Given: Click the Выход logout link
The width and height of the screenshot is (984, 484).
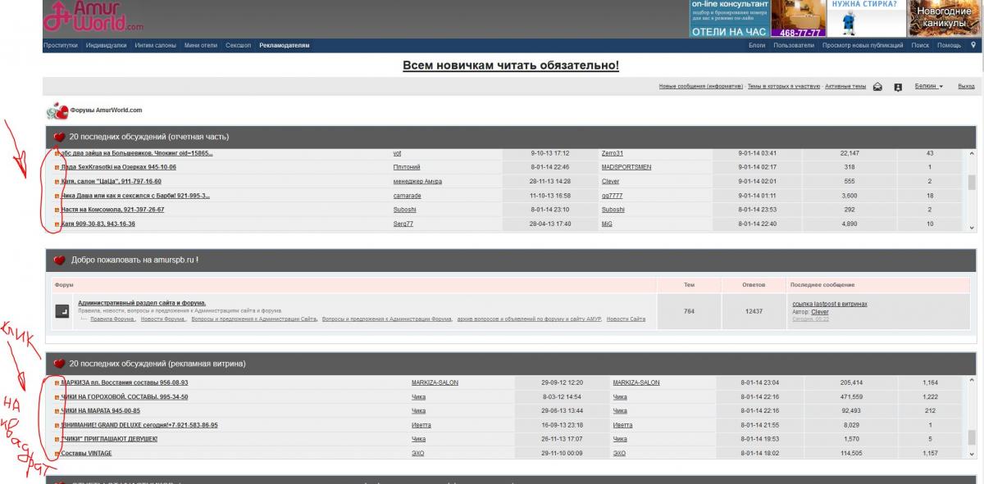Looking at the screenshot, I should pyautogui.click(x=966, y=86).
